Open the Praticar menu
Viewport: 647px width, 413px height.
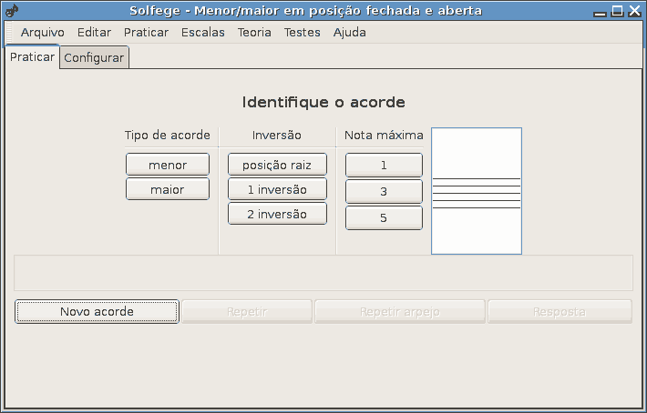tap(146, 32)
